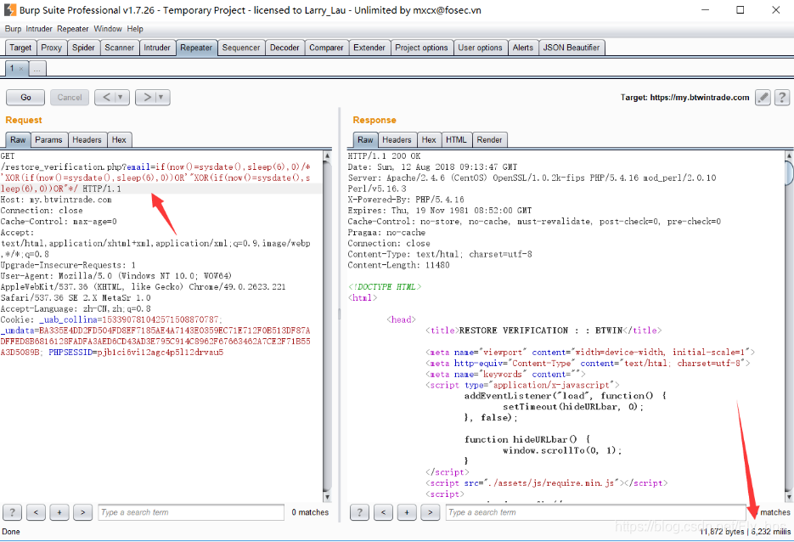Switch to the Proxy tab

click(51, 48)
